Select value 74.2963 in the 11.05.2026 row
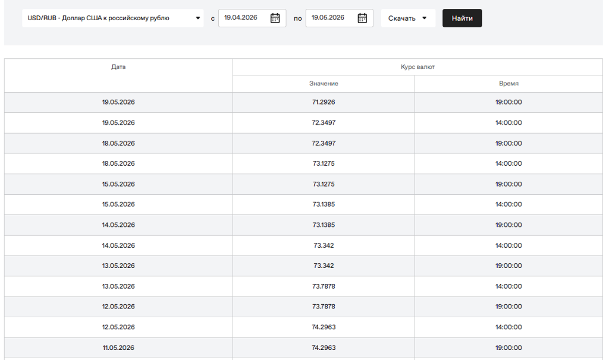The image size is (609, 360). (324, 347)
